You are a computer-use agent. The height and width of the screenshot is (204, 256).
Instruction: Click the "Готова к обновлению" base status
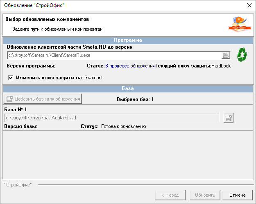click(123, 126)
